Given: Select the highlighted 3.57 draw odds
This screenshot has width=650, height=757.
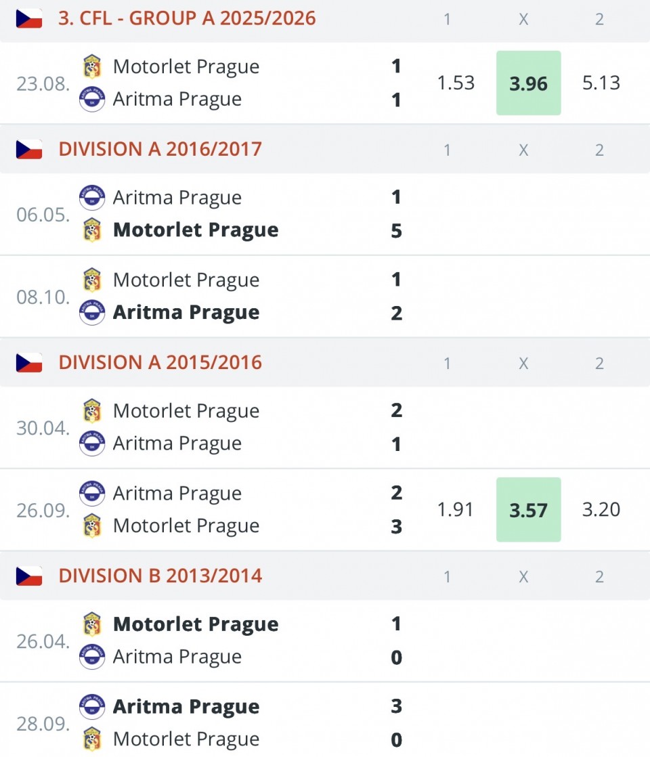Looking at the screenshot, I should (528, 510).
